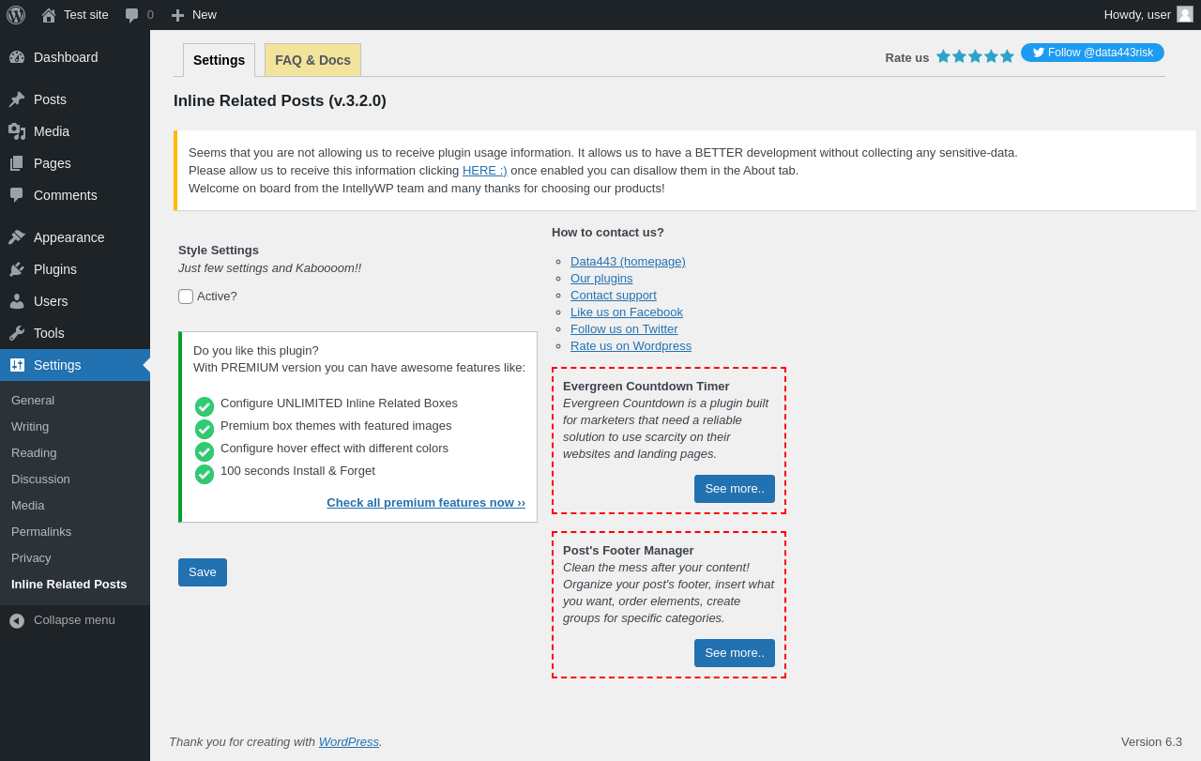Click the Dashboard gauge icon
This screenshot has height=761, width=1201.
point(17,57)
